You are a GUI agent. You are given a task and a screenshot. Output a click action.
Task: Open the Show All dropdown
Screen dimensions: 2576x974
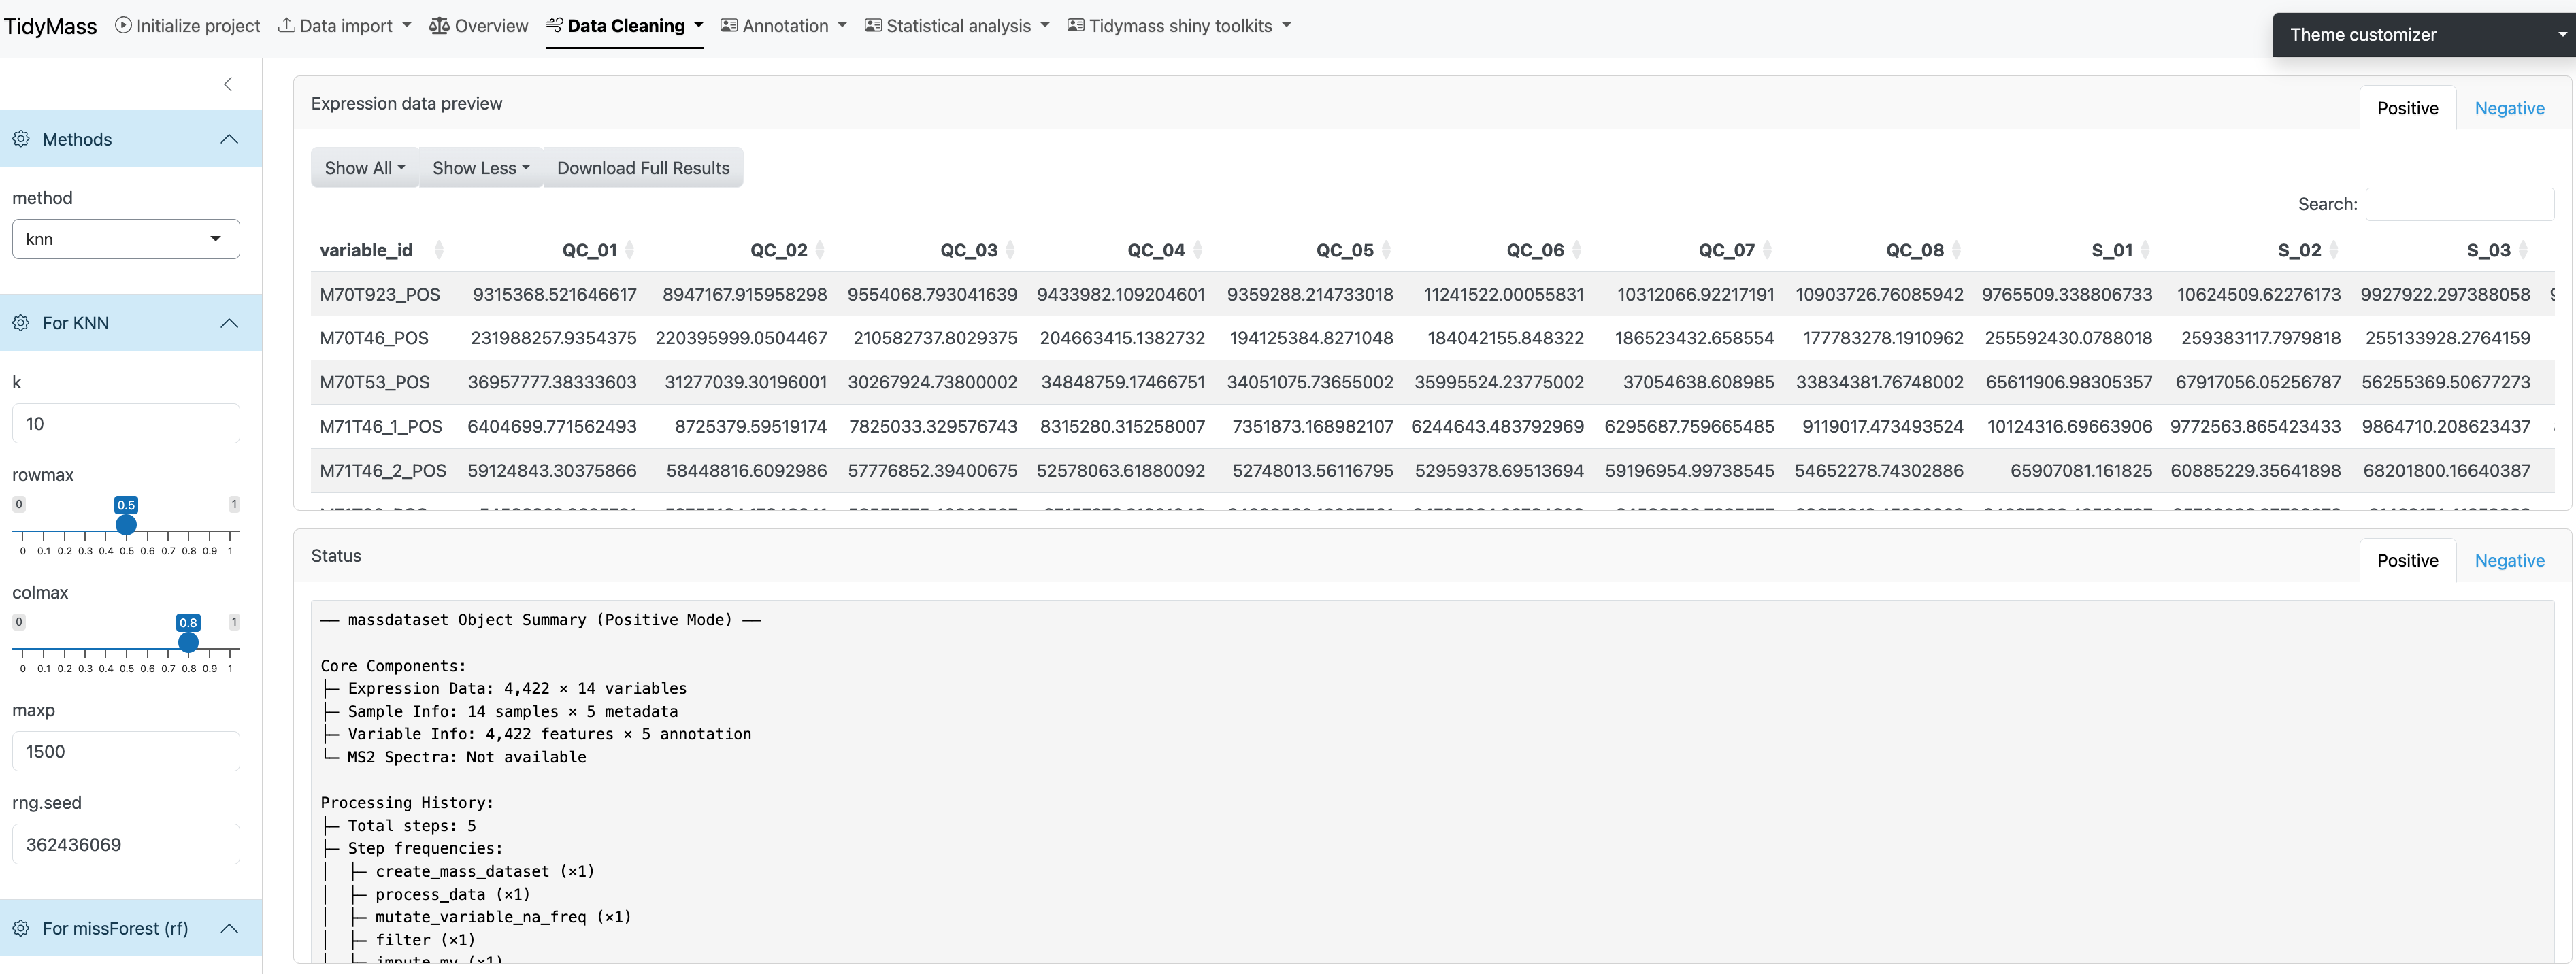[364, 168]
